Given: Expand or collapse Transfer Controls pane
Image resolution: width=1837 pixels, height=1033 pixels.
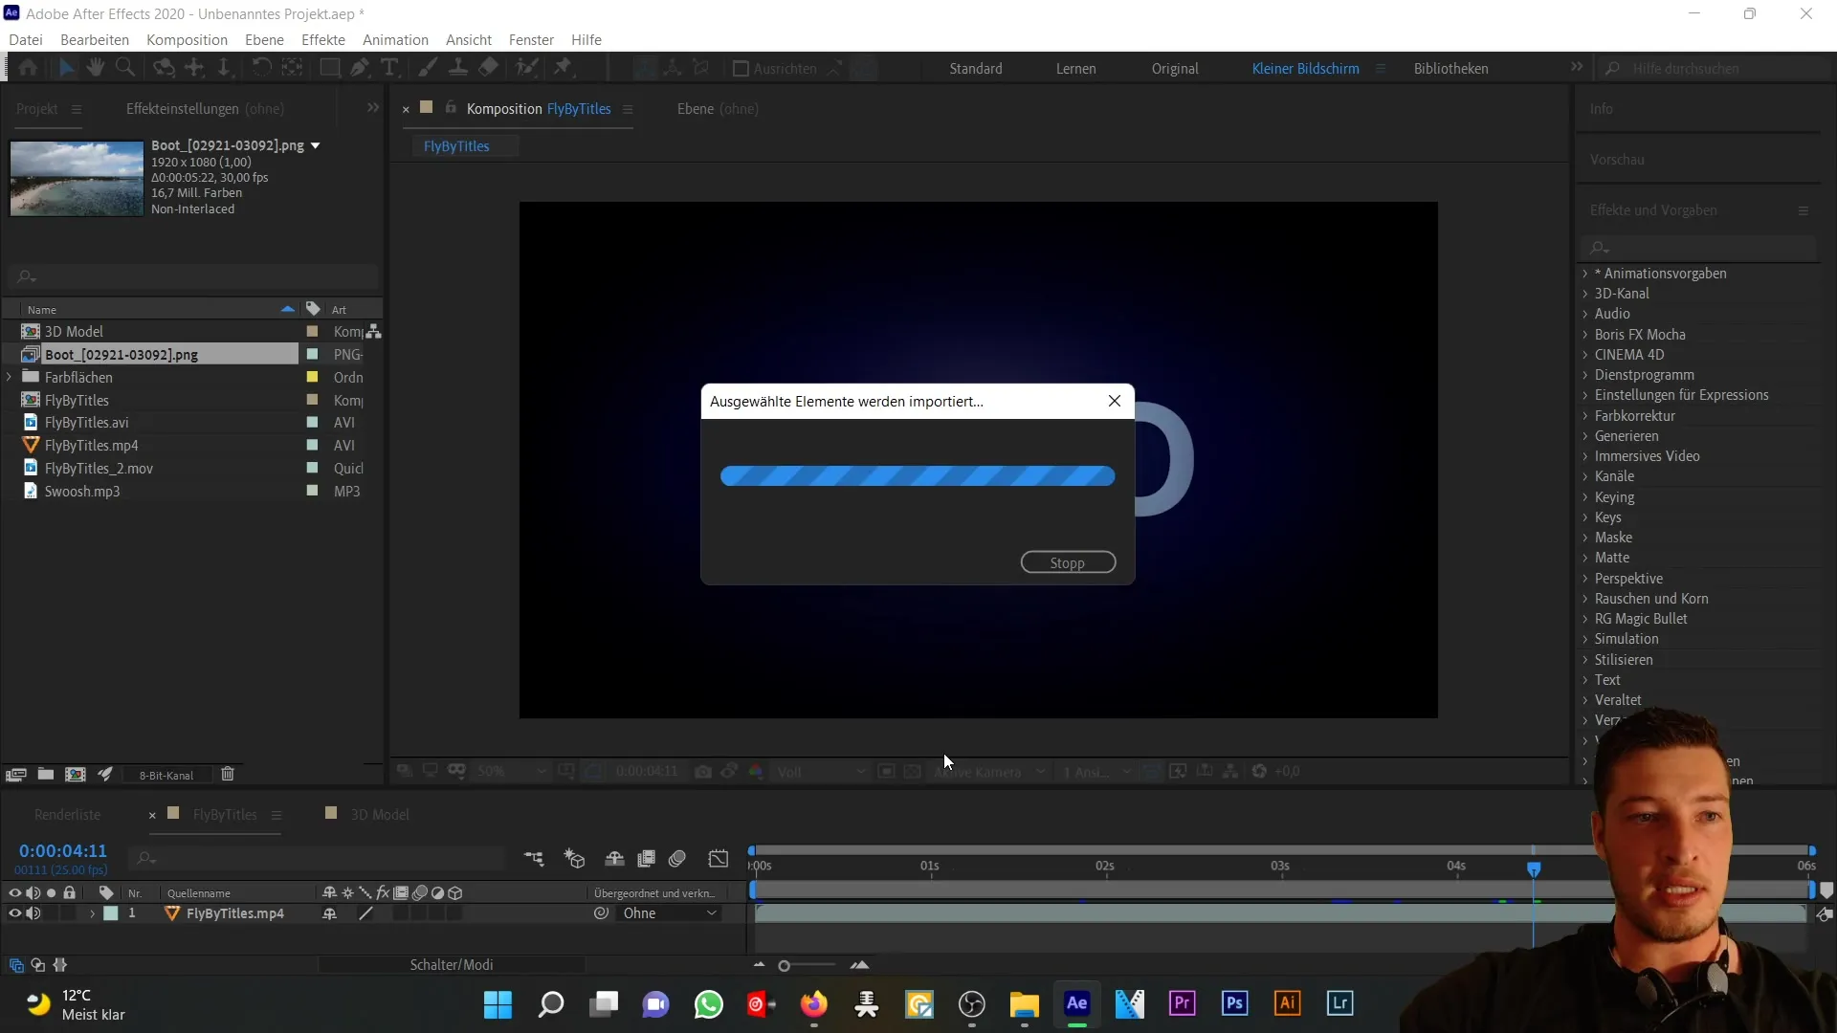Looking at the screenshot, I should [38, 965].
